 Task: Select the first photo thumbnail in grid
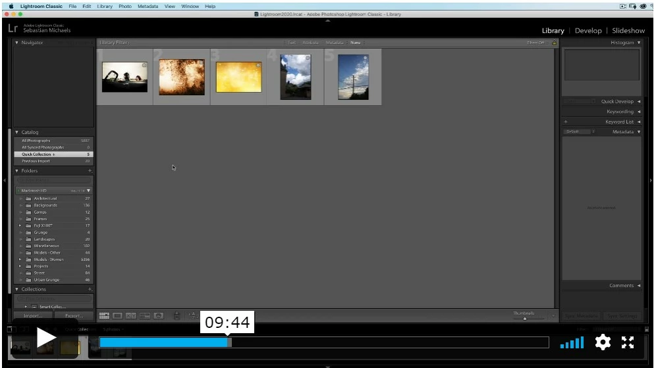(124, 77)
